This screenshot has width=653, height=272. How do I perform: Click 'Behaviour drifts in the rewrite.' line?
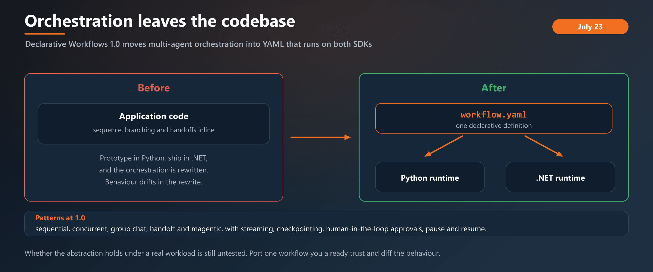click(x=154, y=182)
